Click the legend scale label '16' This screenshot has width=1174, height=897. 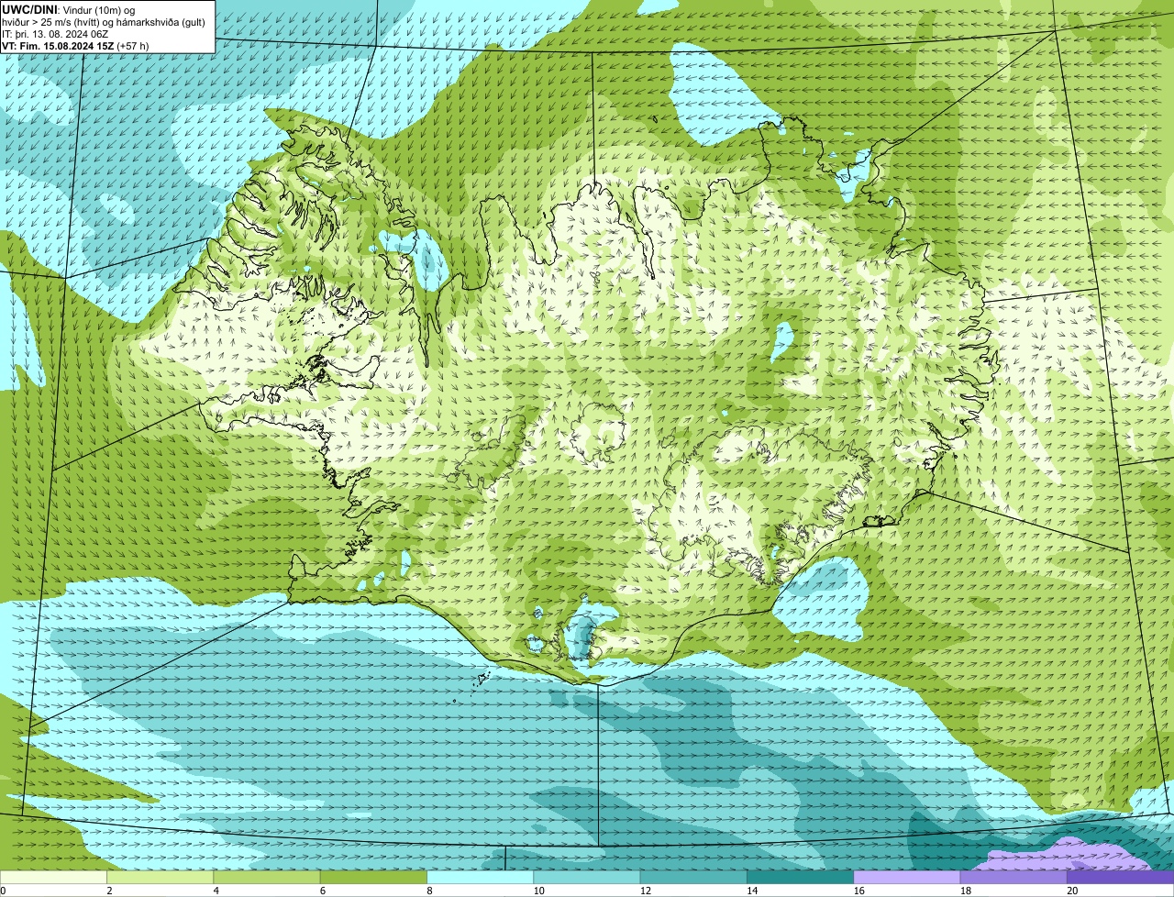click(859, 891)
